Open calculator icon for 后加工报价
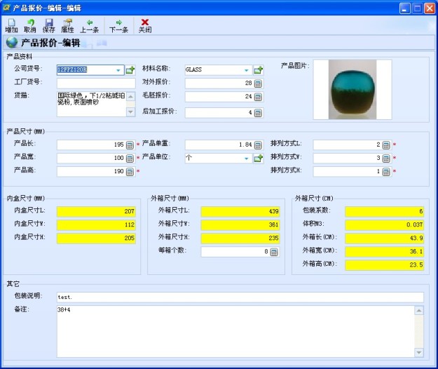Screen dimensions: 438x369 pos(258,113)
